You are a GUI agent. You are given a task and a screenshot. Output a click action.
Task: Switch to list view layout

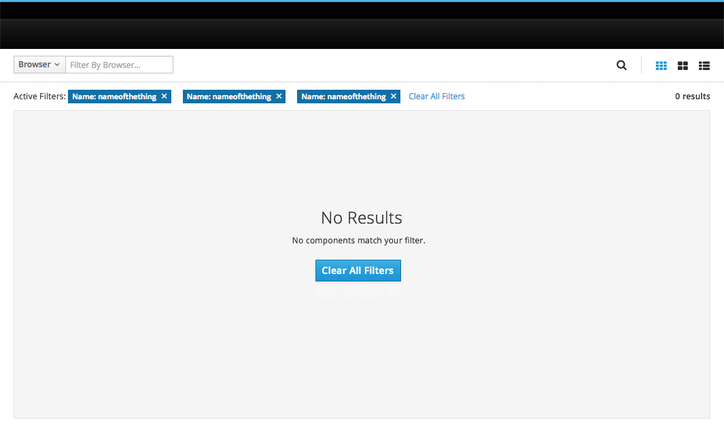pyautogui.click(x=704, y=66)
